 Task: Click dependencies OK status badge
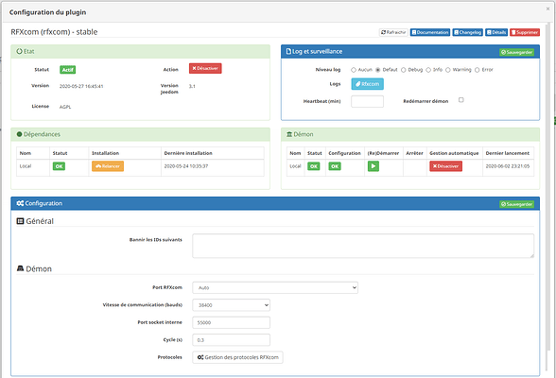59,166
